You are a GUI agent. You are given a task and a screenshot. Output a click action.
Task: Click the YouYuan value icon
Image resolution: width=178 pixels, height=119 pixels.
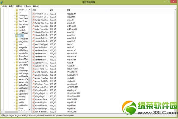coord(34,99)
